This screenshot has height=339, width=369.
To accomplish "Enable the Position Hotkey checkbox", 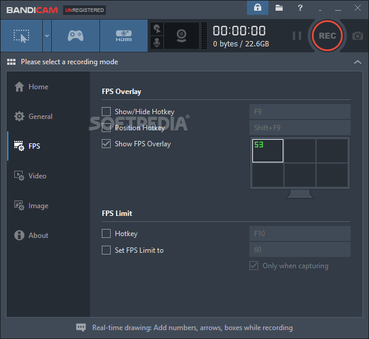I will click(106, 128).
